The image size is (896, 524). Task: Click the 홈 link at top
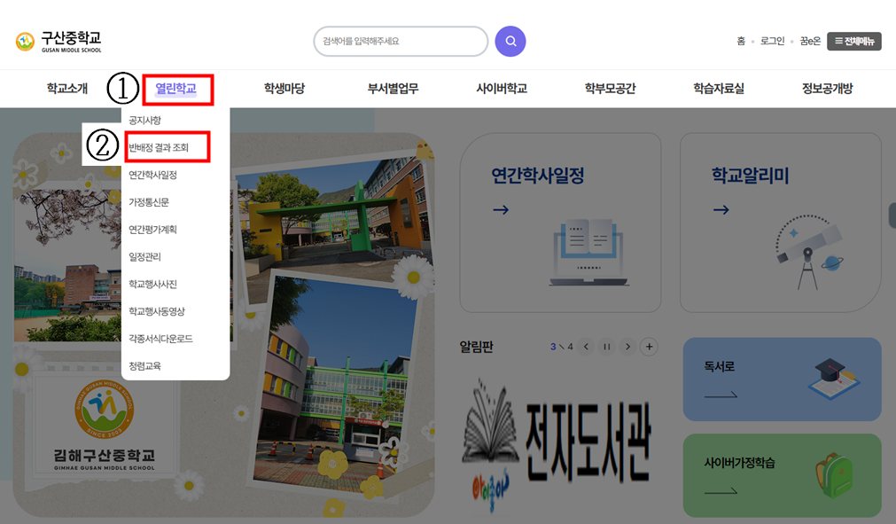[741, 41]
